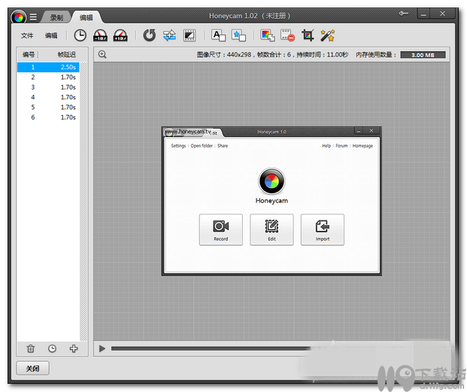Select frame 6 in the list

(48, 117)
